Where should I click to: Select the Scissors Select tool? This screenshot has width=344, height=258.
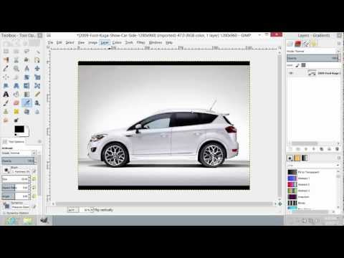point(16,60)
